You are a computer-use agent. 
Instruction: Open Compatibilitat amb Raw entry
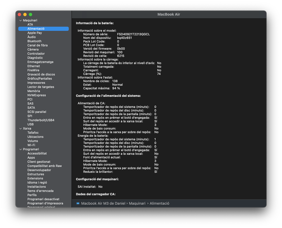click(x=44, y=166)
